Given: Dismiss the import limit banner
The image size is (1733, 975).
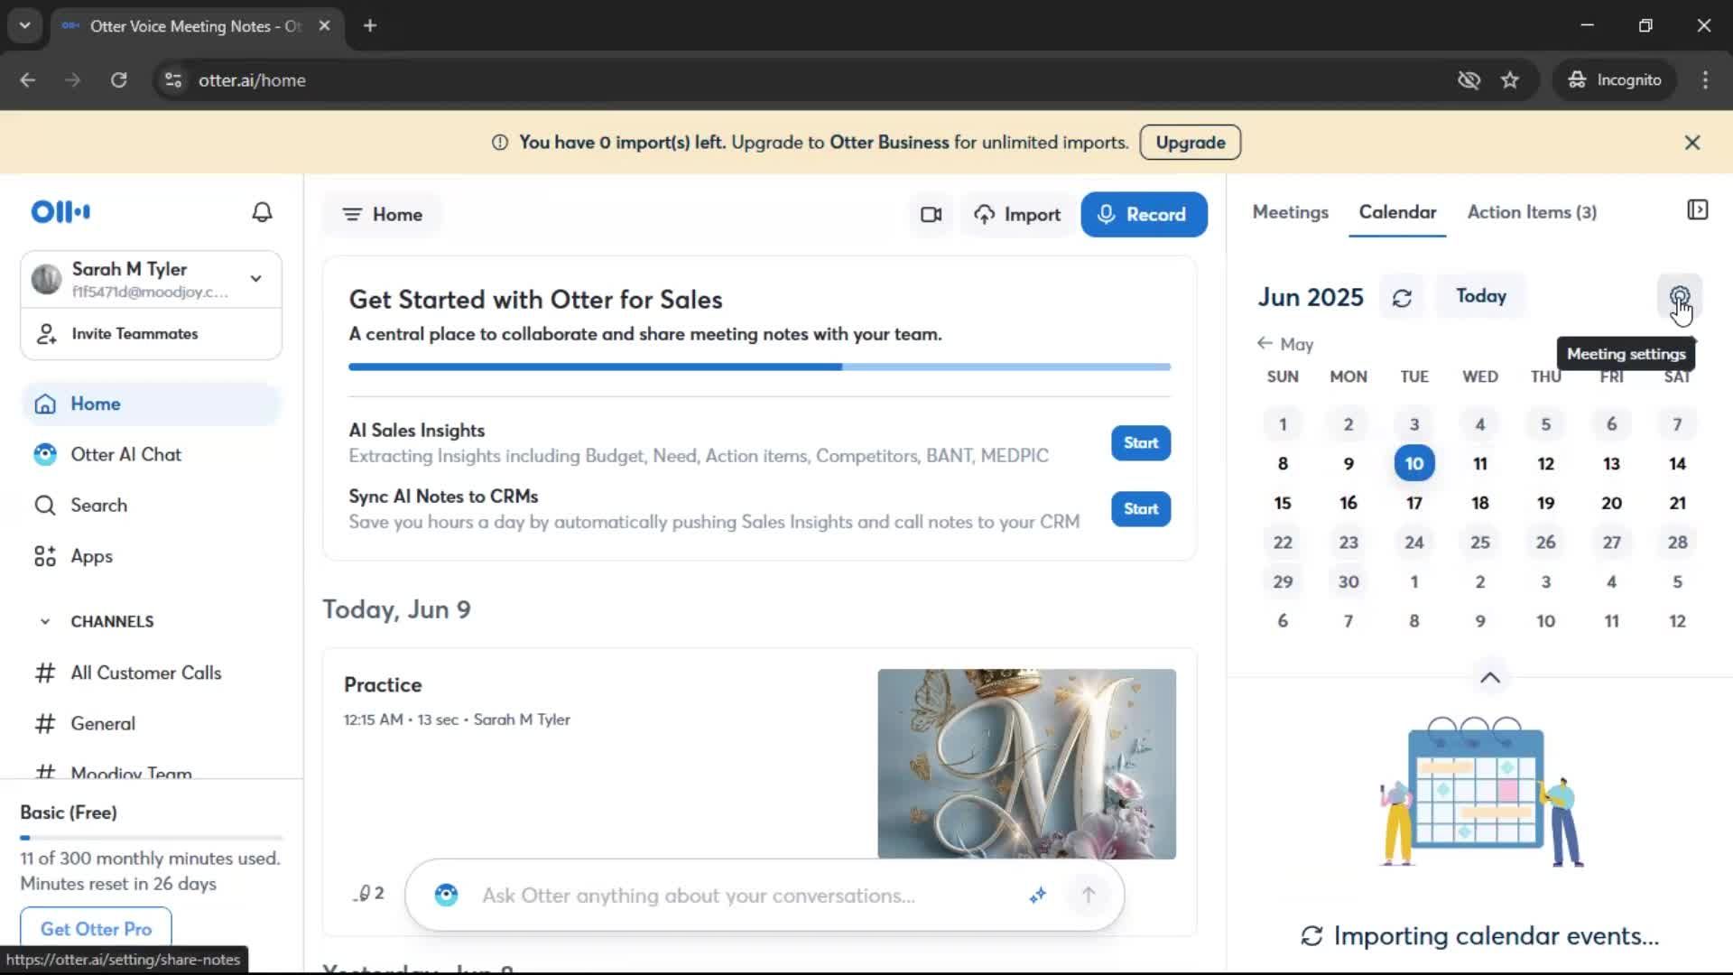Looking at the screenshot, I should pos(1692,143).
